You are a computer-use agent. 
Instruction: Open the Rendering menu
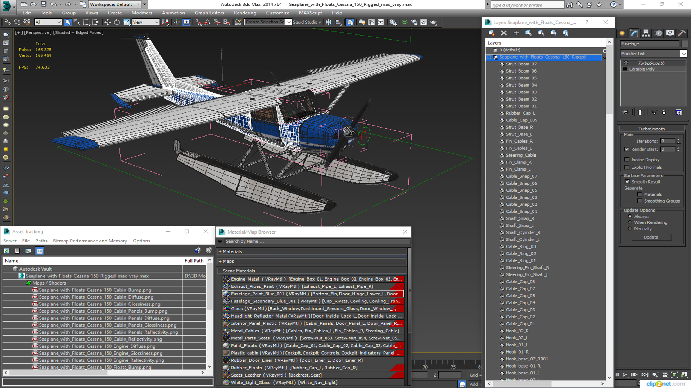tap(245, 13)
